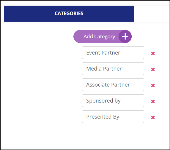Delete the Associate Partner category
170x150 pixels.
153,85
